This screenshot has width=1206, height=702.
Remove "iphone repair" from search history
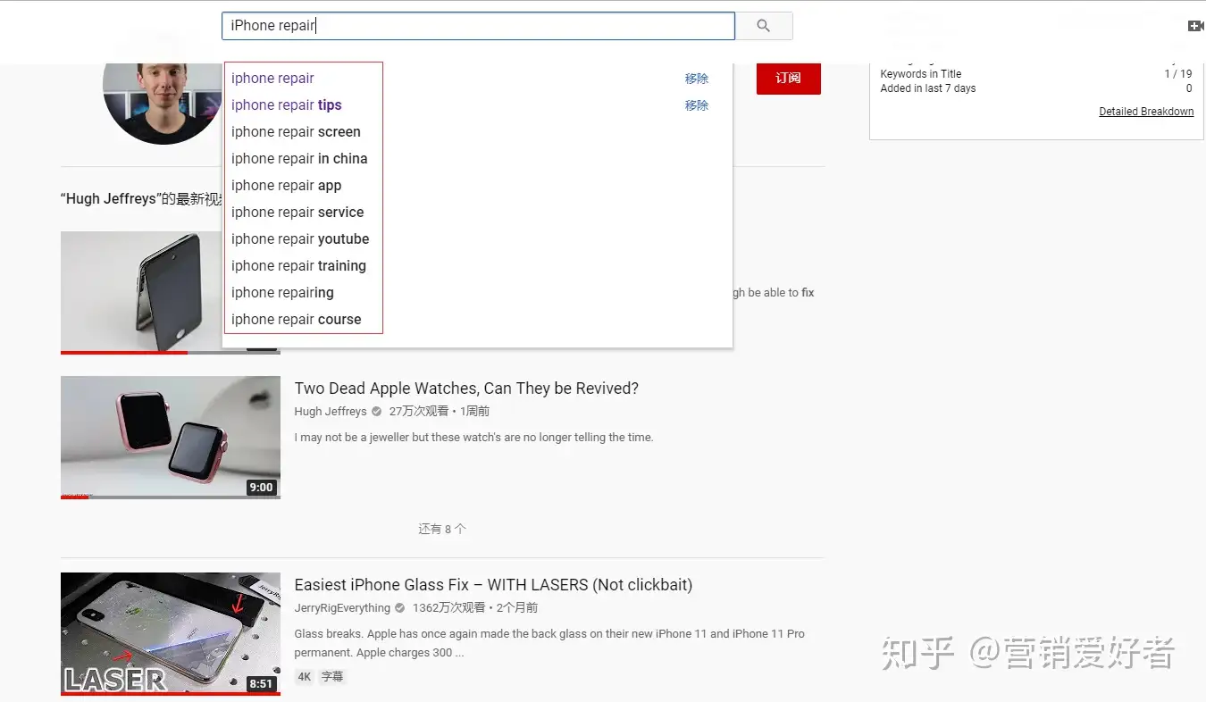(697, 79)
